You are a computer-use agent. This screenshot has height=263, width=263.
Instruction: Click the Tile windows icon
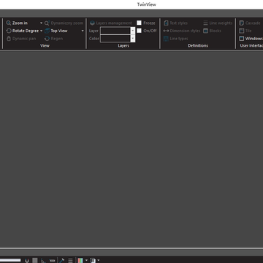coord(242,31)
